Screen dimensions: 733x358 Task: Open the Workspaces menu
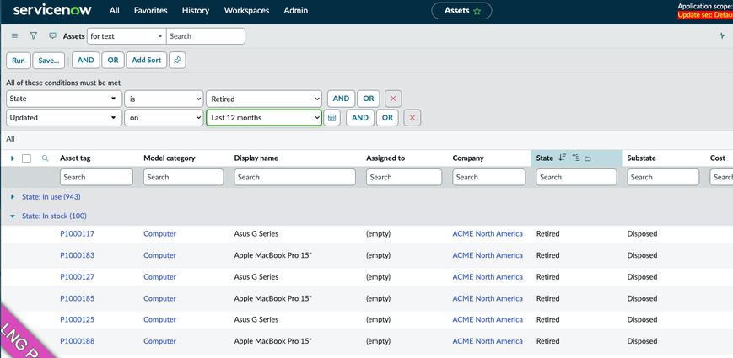click(x=246, y=11)
